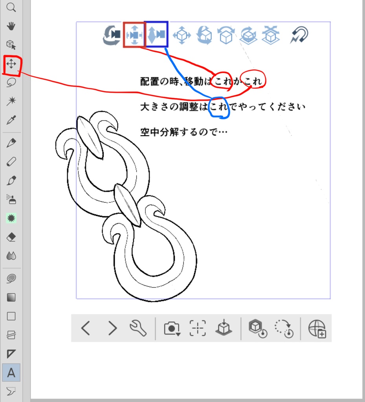This screenshot has height=402, width=365.
Task: Expand previous item with the left chevron
Action: click(x=86, y=329)
